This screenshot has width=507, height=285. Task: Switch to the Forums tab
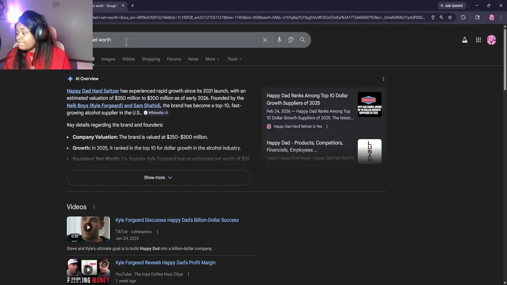pyautogui.click(x=174, y=59)
